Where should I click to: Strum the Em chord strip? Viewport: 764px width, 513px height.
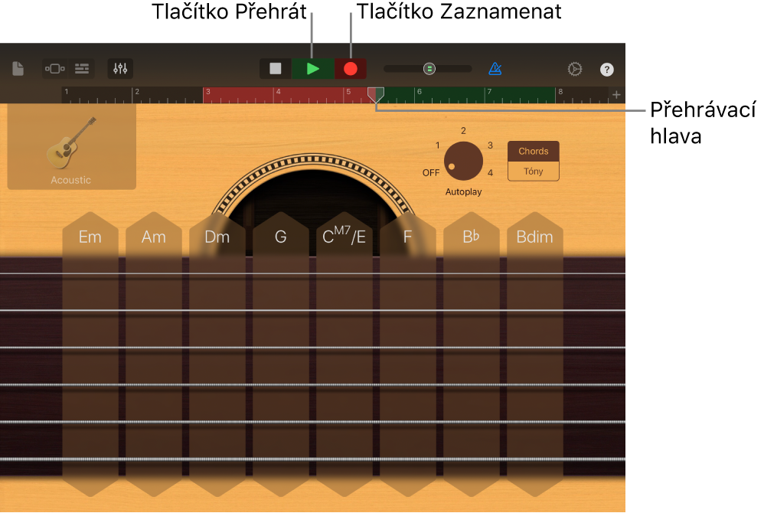(90, 355)
